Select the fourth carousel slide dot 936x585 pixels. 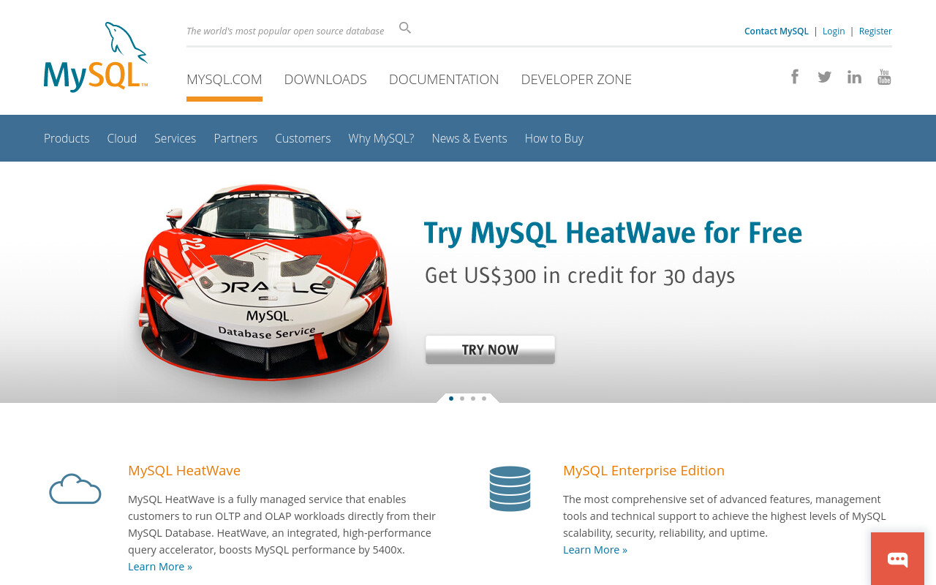pos(484,399)
